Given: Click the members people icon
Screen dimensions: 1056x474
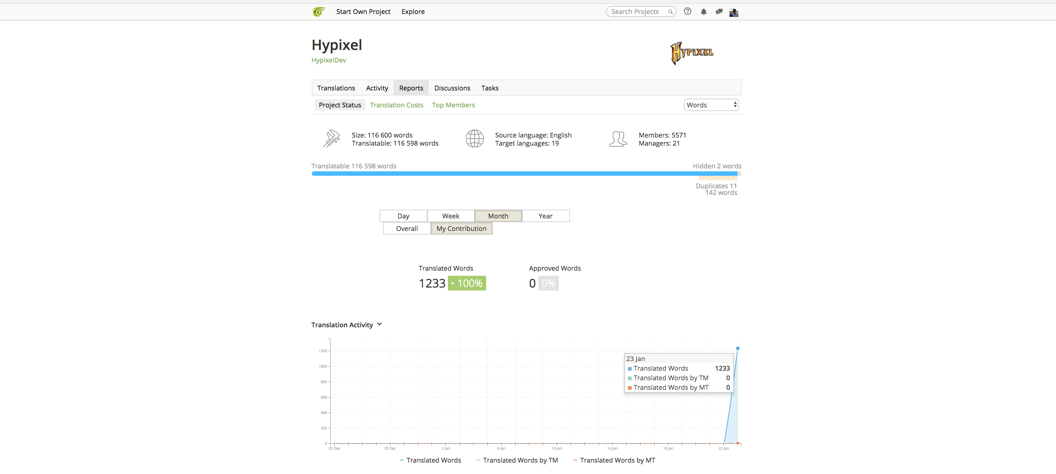Looking at the screenshot, I should click(618, 139).
